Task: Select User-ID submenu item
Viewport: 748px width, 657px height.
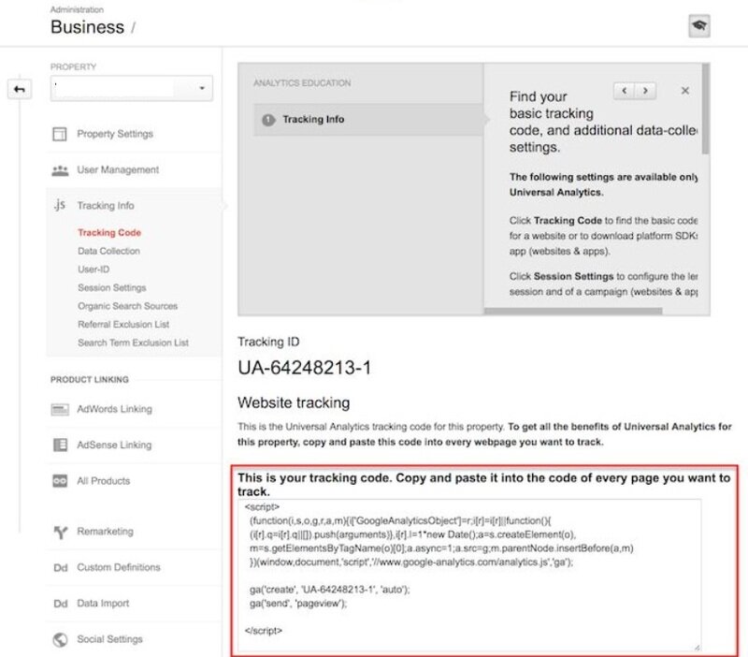Action: 93,270
